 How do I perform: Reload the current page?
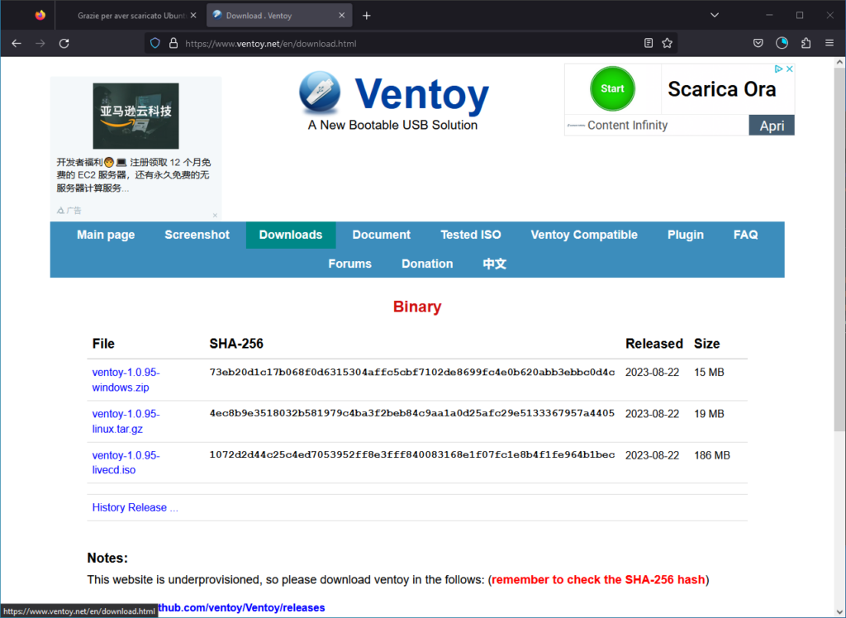(64, 43)
